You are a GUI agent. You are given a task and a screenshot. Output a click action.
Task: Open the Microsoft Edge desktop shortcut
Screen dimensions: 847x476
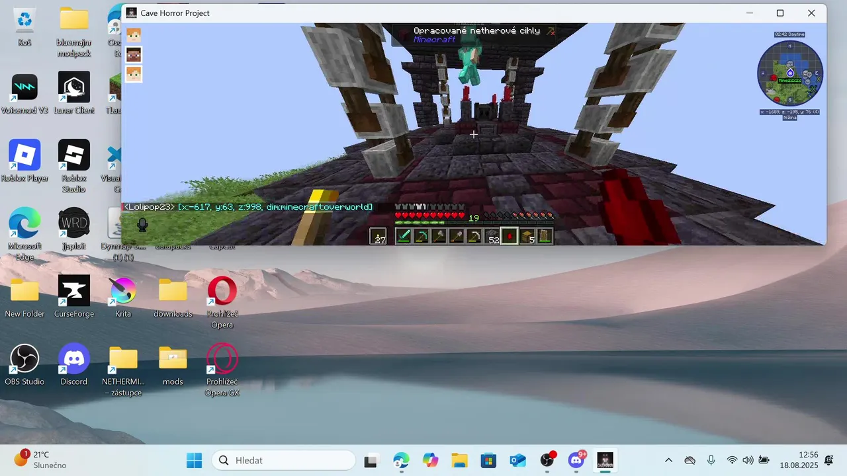[x=24, y=234]
